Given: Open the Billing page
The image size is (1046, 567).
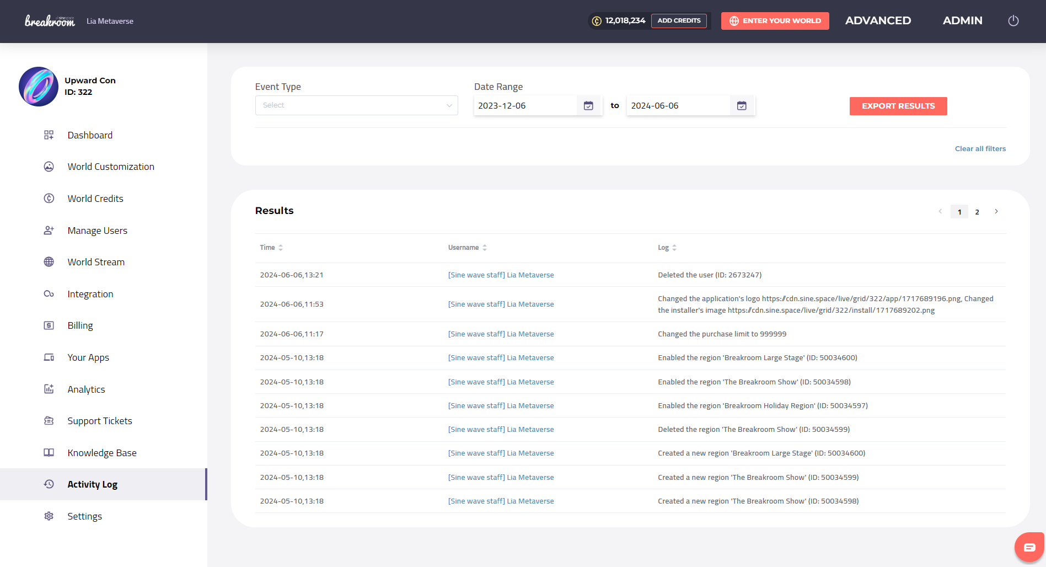Looking at the screenshot, I should (80, 325).
